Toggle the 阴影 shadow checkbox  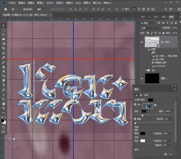(135, 119)
